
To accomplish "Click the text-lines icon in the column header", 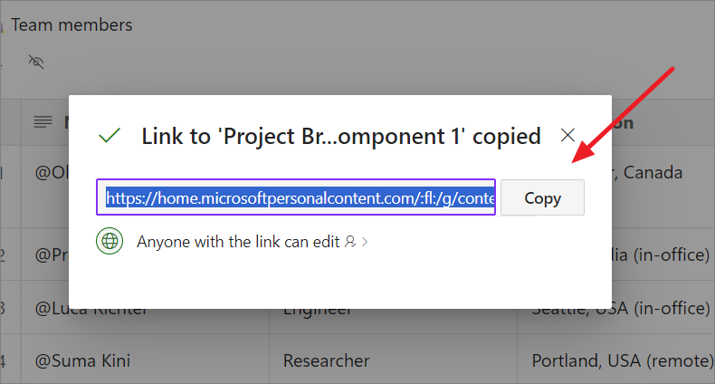I will click(43, 121).
